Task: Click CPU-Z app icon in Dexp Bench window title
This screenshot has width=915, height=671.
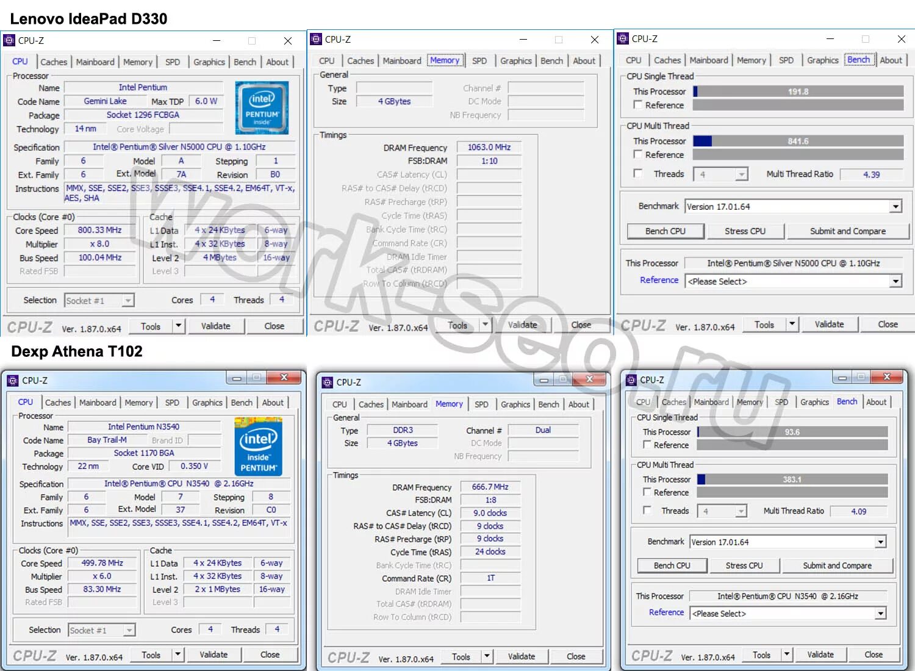Action: (631, 380)
